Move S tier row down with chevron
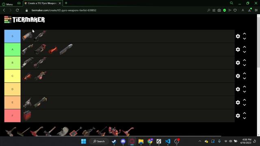260x146 pixels. 245,39
